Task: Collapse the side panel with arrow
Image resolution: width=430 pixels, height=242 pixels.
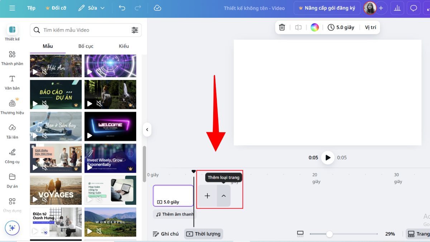Action: coord(147,129)
